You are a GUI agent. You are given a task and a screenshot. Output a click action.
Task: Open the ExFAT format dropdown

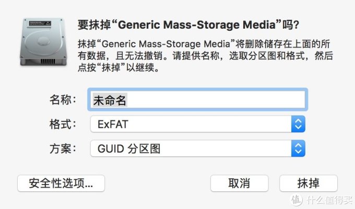pyautogui.click(x=191, y=124)
